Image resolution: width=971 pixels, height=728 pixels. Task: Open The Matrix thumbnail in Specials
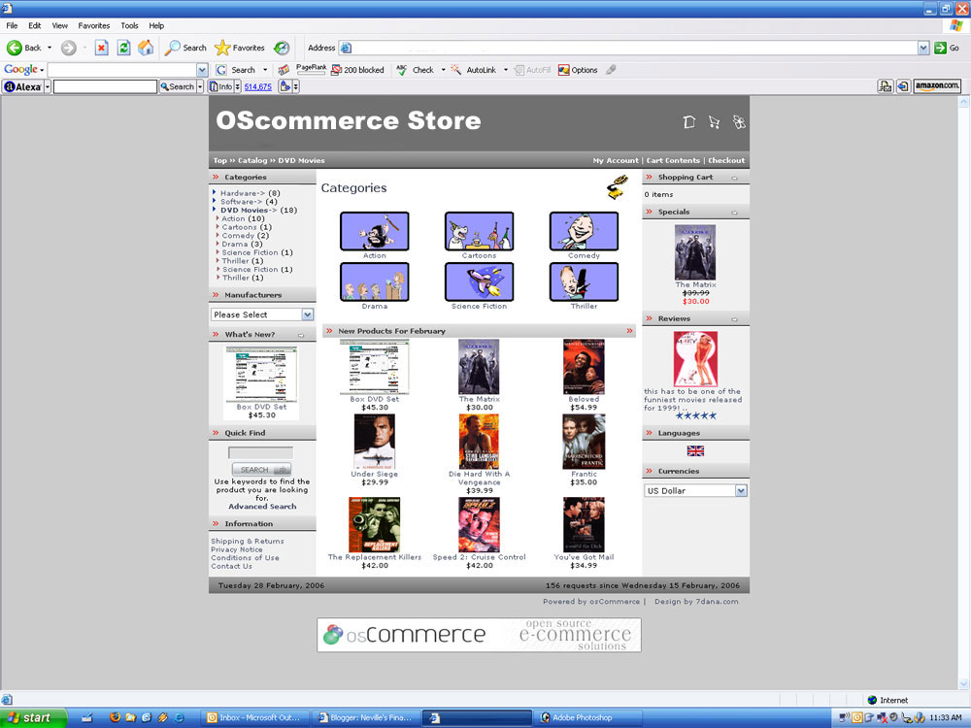(695, 252)
